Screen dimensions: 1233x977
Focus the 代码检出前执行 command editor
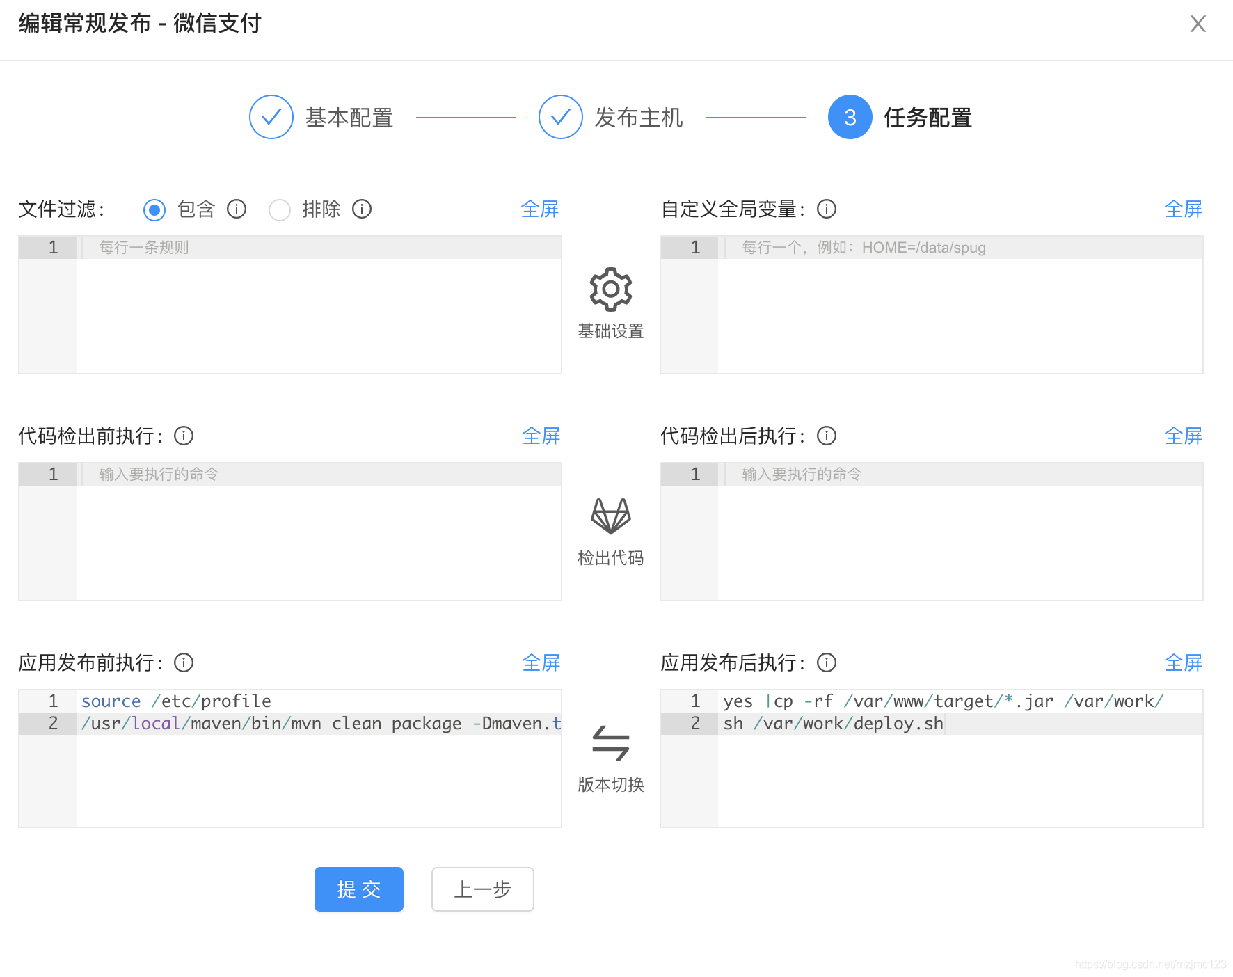click(x=290, y=532)
